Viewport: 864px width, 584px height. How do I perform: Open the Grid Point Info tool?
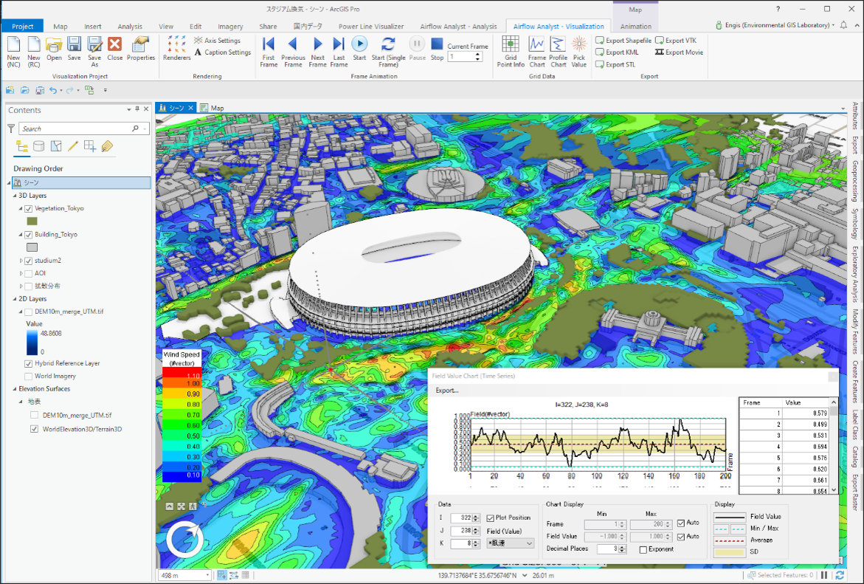click(x=510, y=52)
